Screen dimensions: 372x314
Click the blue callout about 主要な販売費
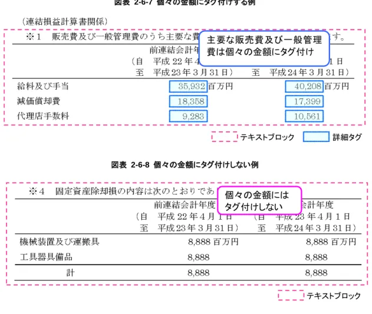264,48
